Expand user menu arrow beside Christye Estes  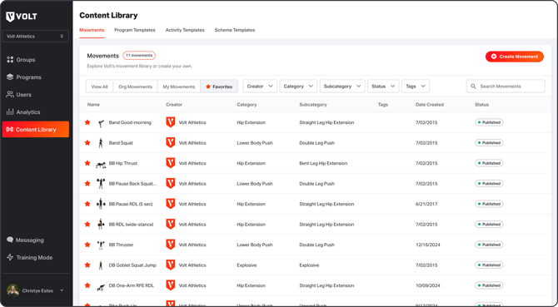tap(62, 290)
